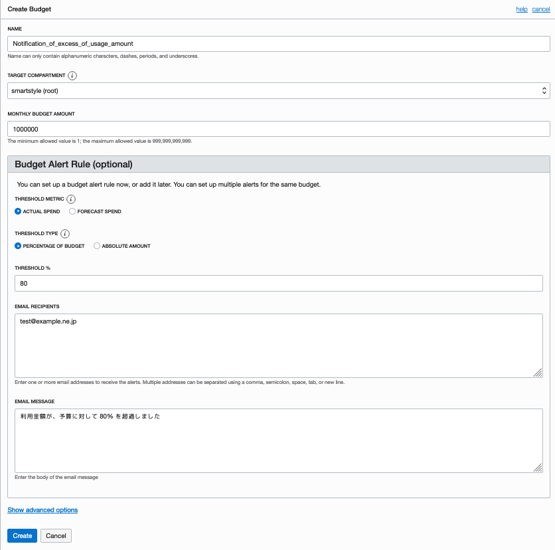Click the Target Compartment info icon
The width and height of the screenshot is (555, 550).
[x=72, y=76]
